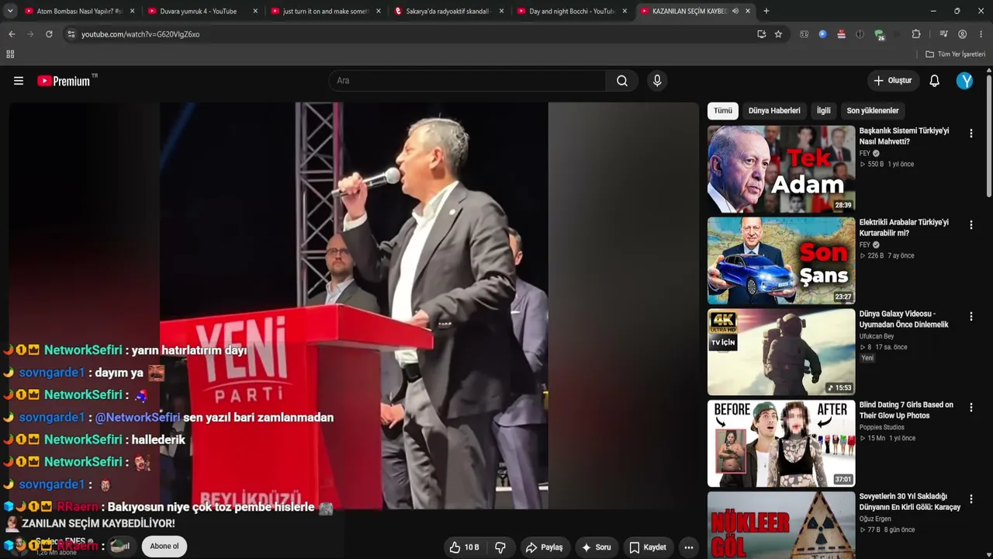Open the Before After blind dating thumbnail
993x559 pixels.
781,443
